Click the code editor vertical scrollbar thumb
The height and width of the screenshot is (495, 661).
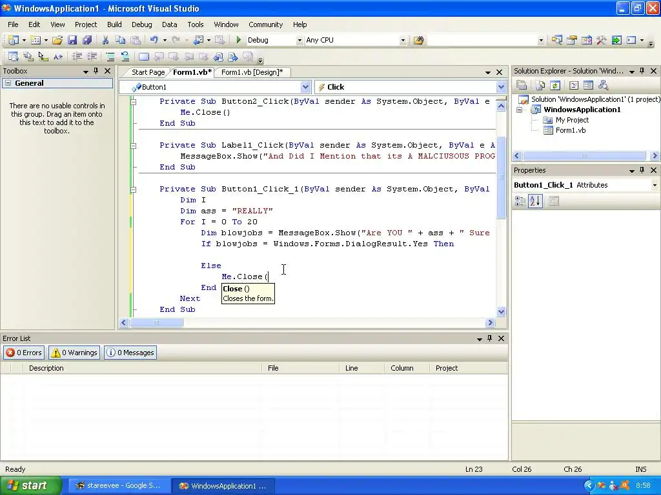(x=501, y=177)
